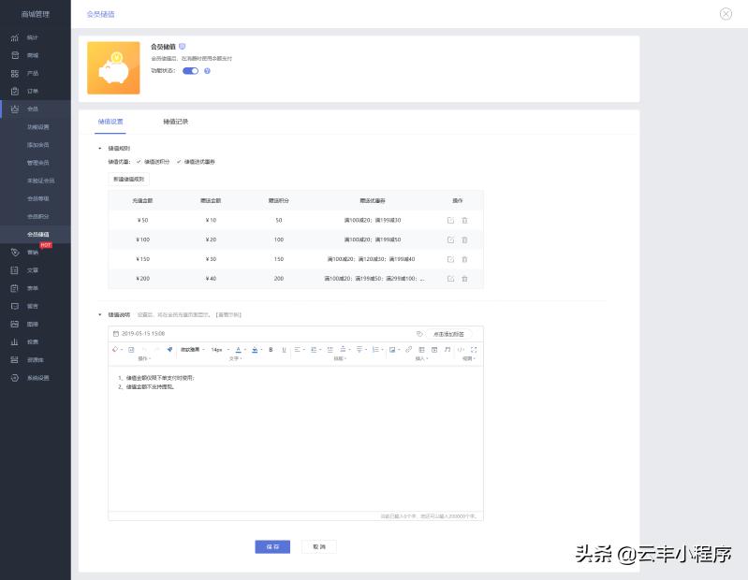
Task: Insert a table in the editor
Action: click(x=421, y=350)
